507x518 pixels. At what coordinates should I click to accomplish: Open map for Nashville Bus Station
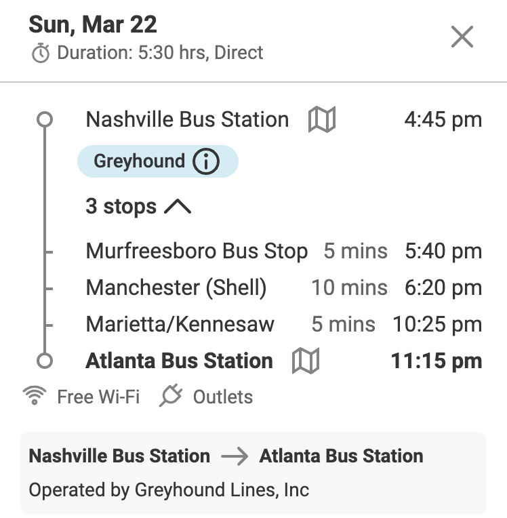pyautogui.click(x=322, y=120)
